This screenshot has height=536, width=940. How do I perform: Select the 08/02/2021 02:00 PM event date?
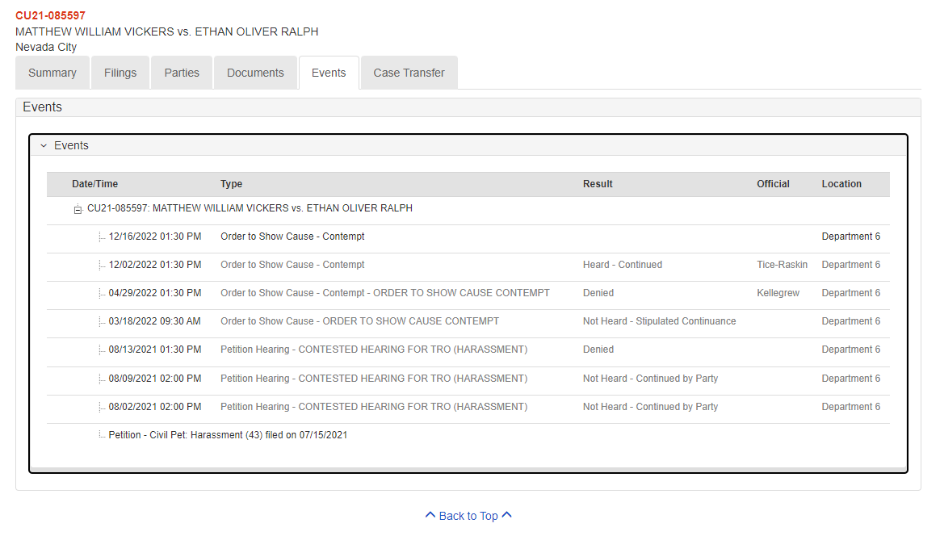pyautogui.click(x=155, y=407)
